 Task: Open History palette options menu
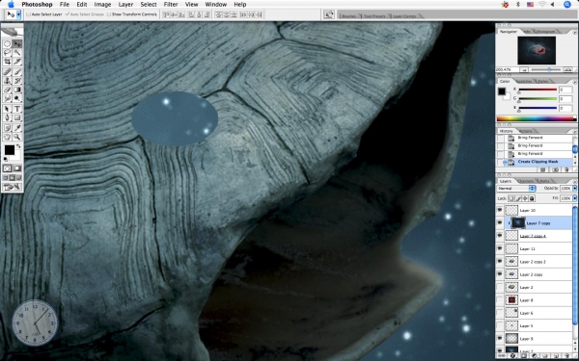(x=574, y=132)
